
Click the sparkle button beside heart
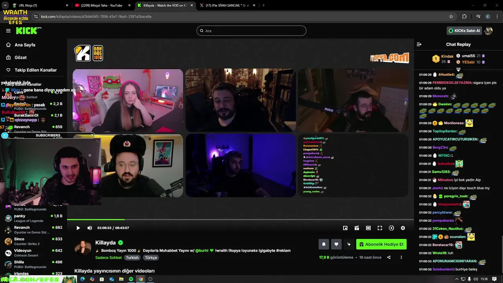(x=349, y=244)
